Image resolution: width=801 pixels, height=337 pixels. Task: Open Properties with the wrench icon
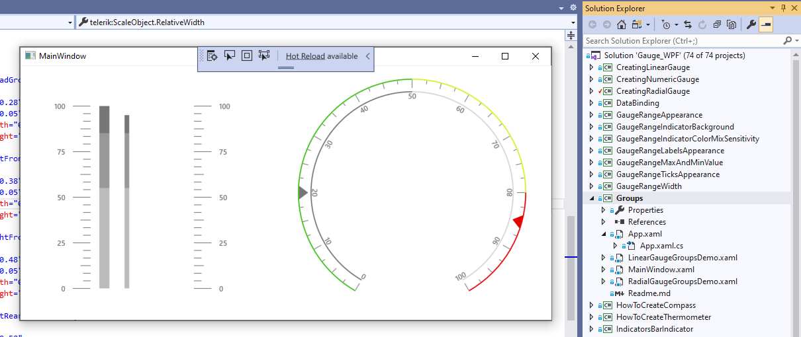tap(751, 24)
